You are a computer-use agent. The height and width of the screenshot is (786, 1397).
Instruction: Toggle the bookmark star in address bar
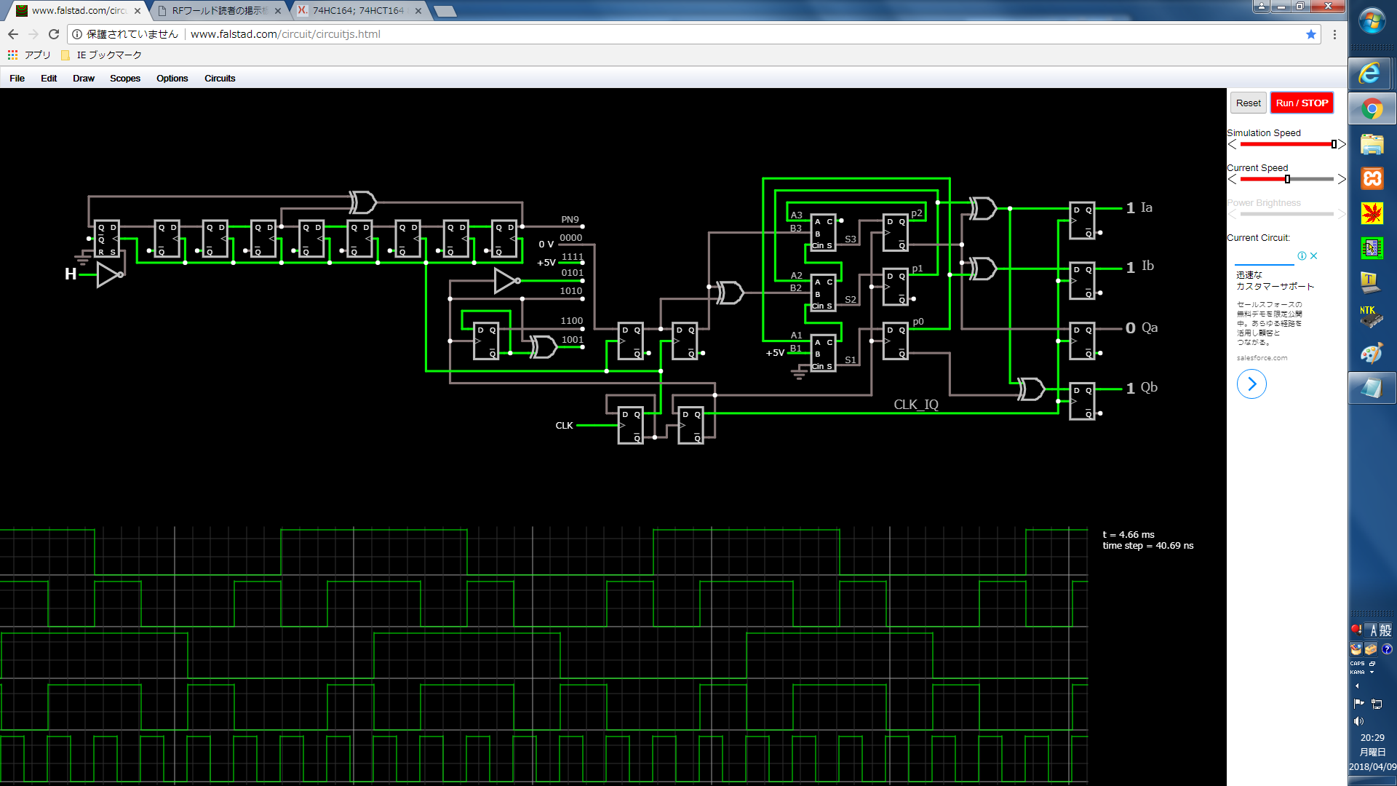(x=1311, y=34)
